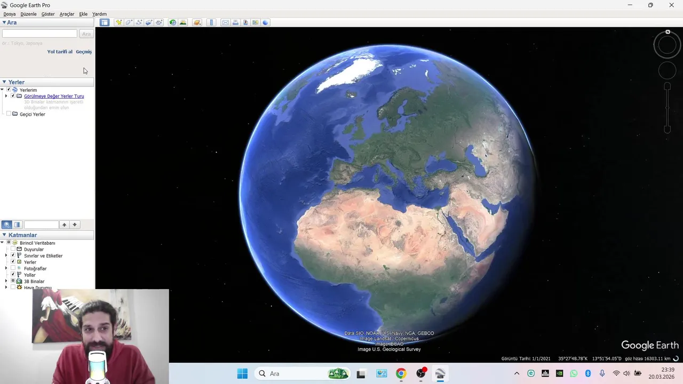Disable Sınırlar ve Etiketler layer checkbox

[13, 255]
